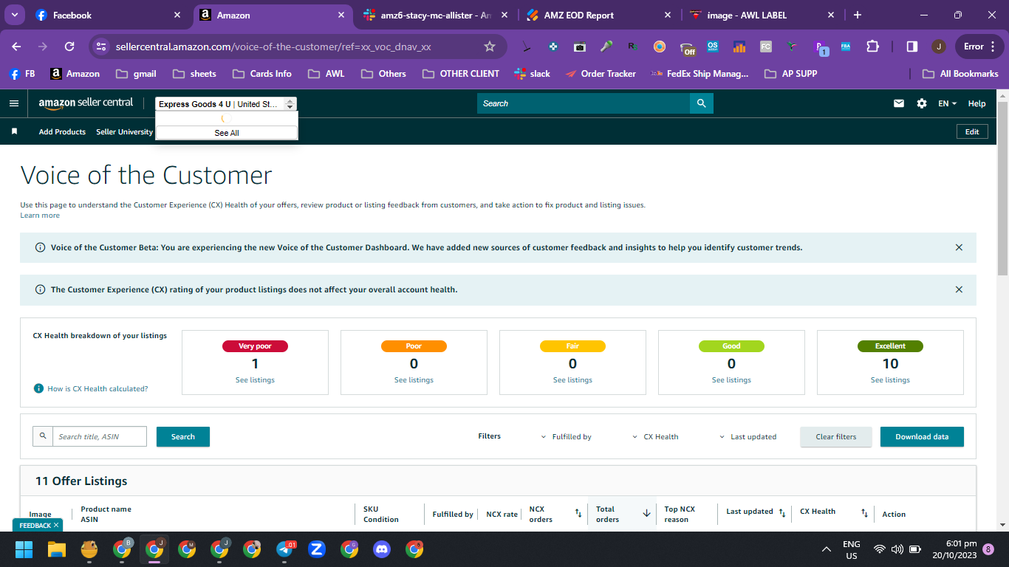Open File Explorer from the taskbar

pos(57,549)
